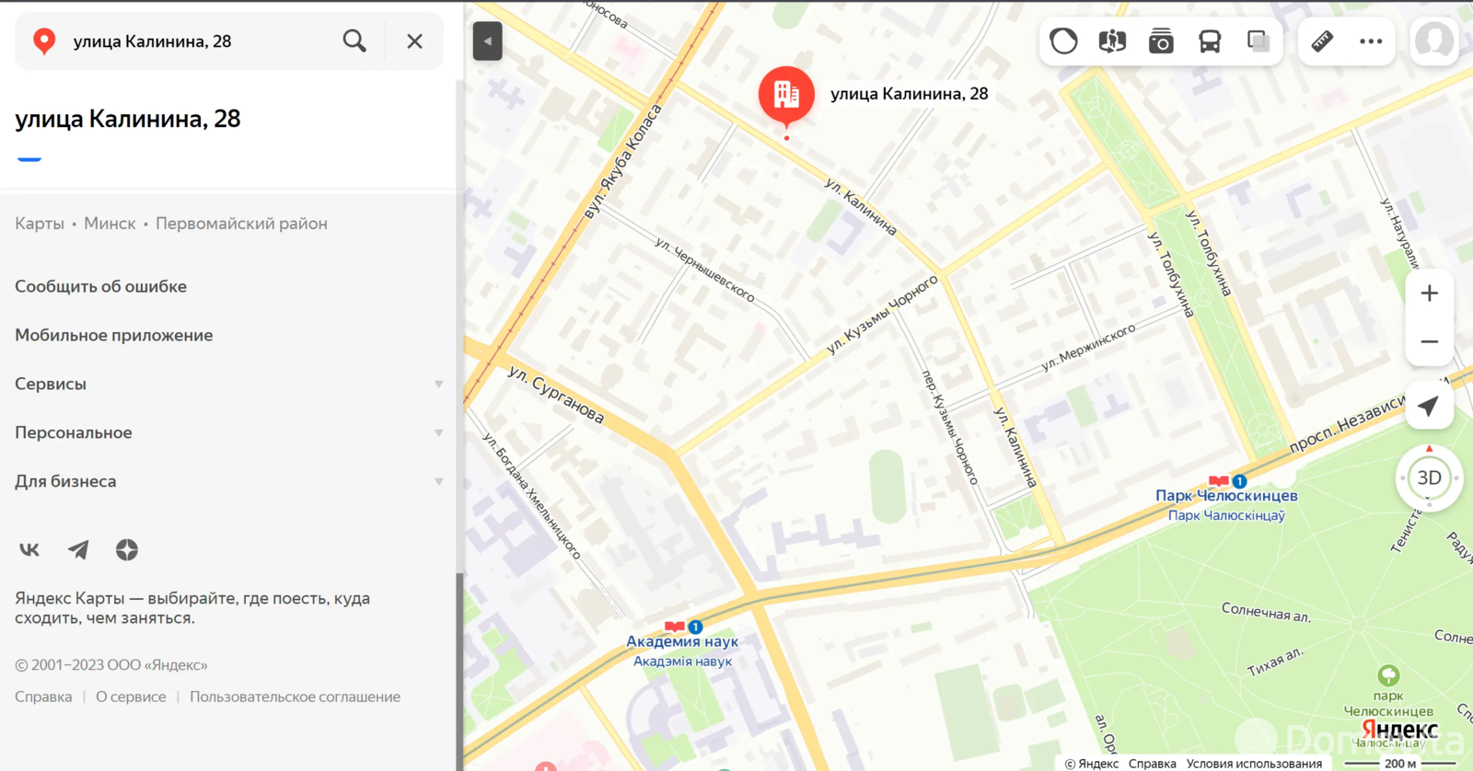Open the Минск breadcrumb link
The image size is (1473, 771).
click(x=110, y=224)
